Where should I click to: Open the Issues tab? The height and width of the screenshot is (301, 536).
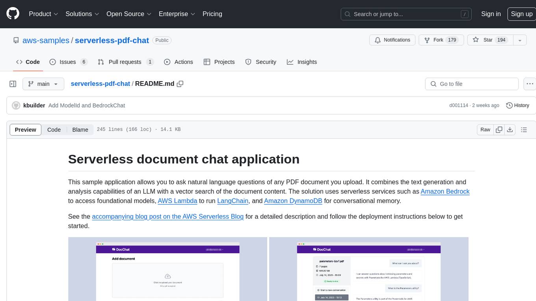[68, 62]
